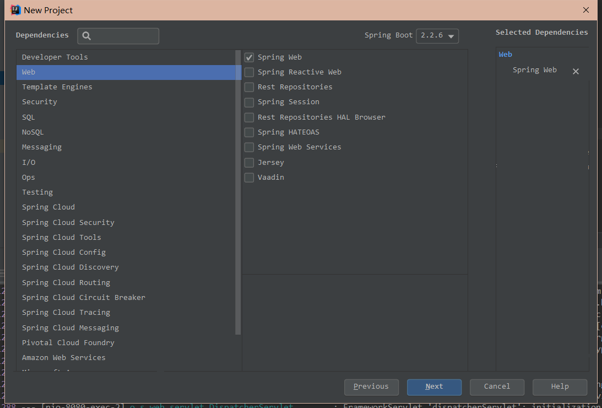
Task: Click the Web group in Selected Dependencies
Action: point(505,55)
